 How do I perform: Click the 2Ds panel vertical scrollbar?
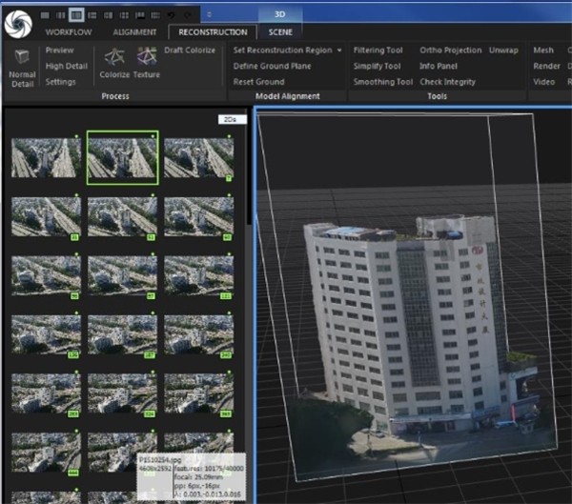coord(249,167)
